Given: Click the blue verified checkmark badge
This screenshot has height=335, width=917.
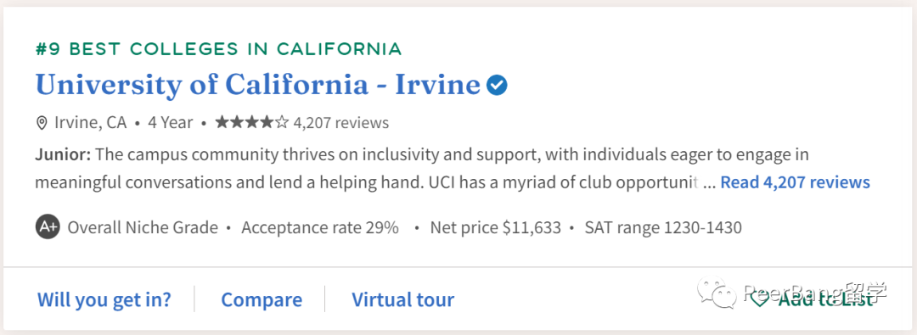Looking at the screenshot, I should pos(497,86).
